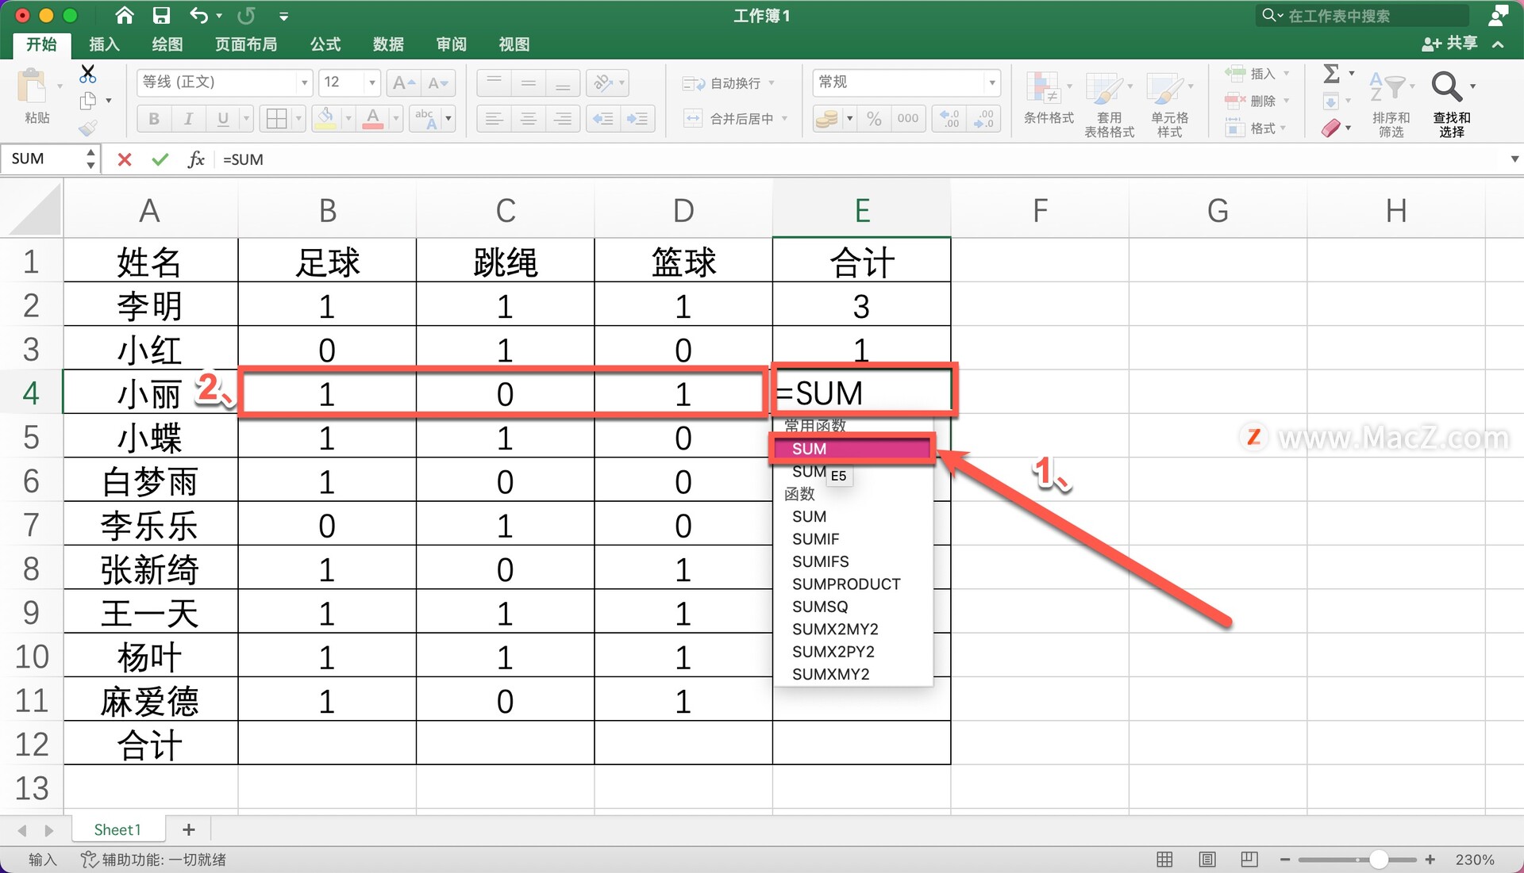Save the workbook using the disk icon
The image size is (1524, 873).
click(161, 15)
